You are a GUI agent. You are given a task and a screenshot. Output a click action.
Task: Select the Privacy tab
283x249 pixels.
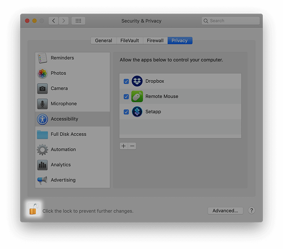[180, 40]
